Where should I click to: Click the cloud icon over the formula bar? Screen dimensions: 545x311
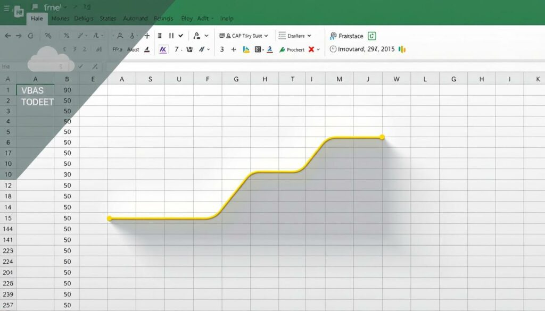click(x=51, y=59)
